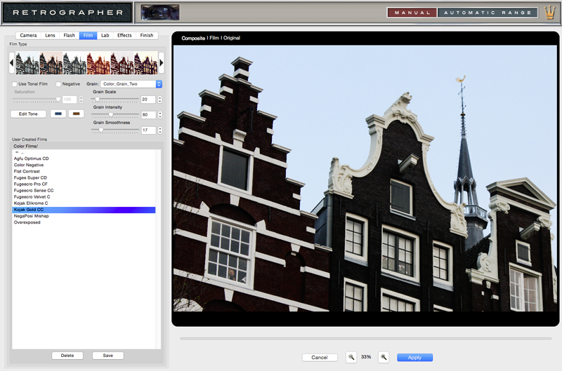Switch to Automatic Range mode
Viewport: 562px width, 371px height.
point(488,13)
